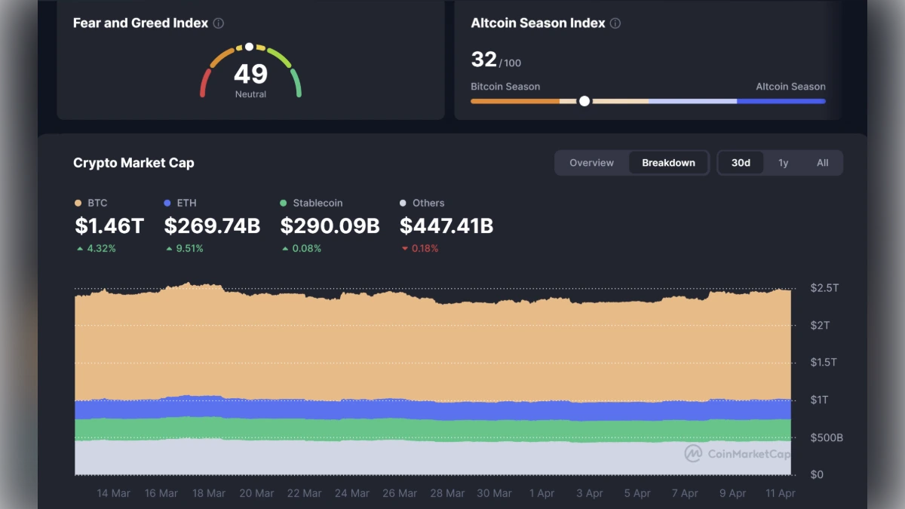Click the Crypto Market Cap heading
The image size is (905, 509).
click(x=133, y=162)
